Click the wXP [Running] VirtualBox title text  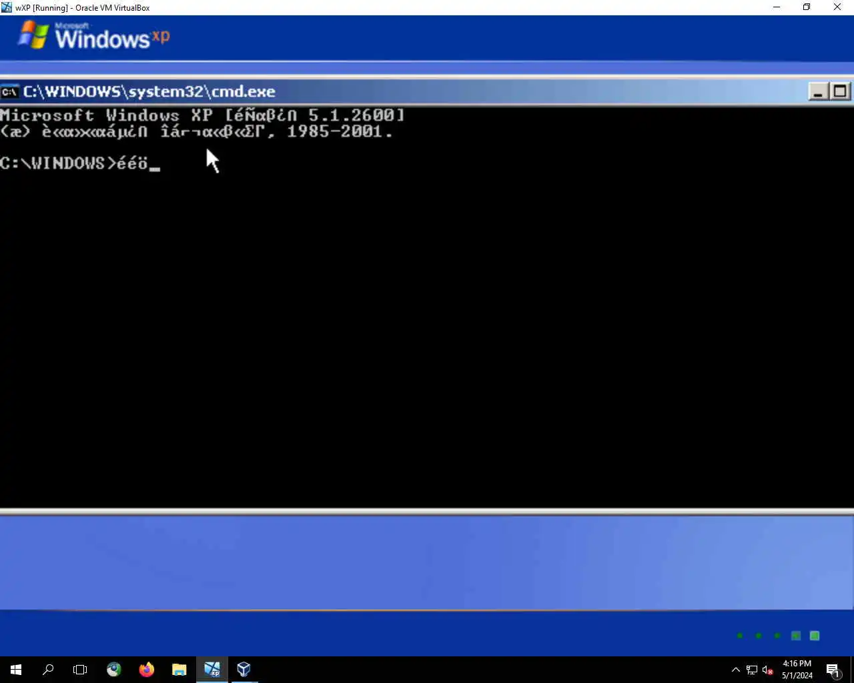click(x=83, y=8)
